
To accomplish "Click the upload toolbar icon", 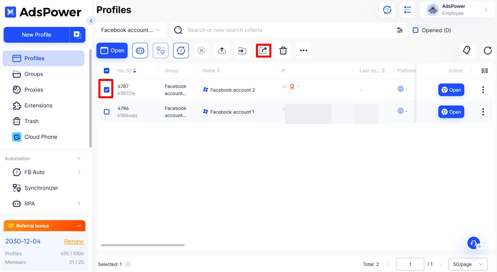I will pyautogui.click(x=222, y=51).
